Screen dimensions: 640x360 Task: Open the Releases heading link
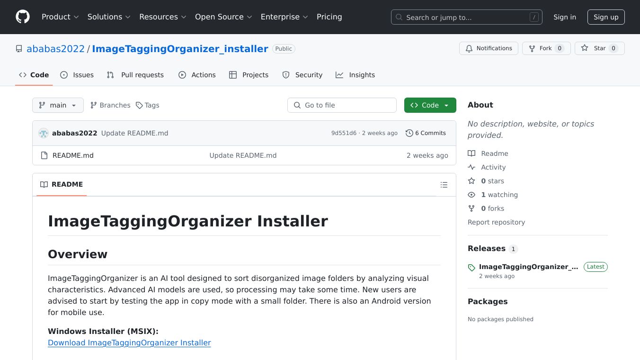coord(493,249)
